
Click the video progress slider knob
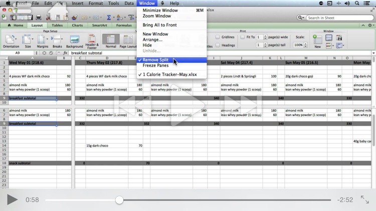[119, 200]
